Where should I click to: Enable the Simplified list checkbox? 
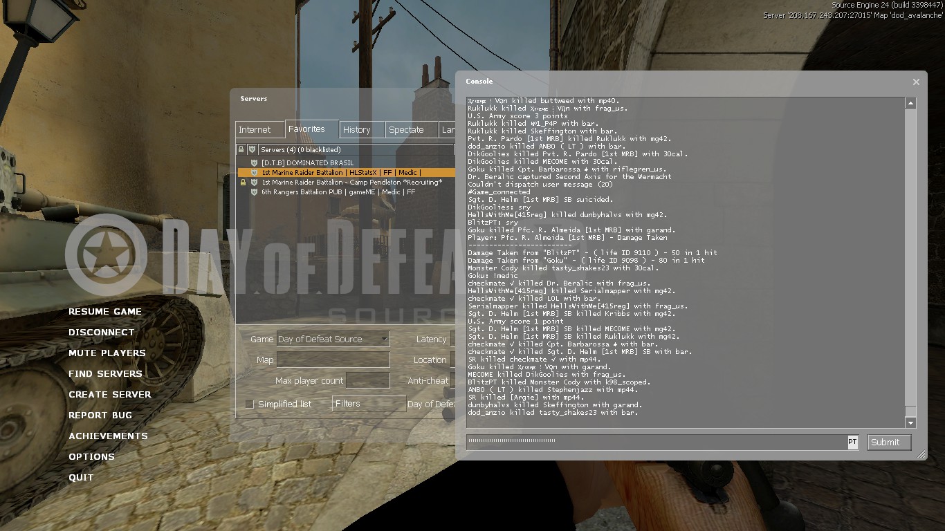[x=250, y=404]
